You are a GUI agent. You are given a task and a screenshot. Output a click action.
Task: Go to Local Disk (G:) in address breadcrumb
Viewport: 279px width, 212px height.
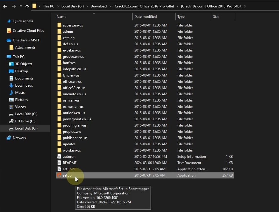pos(72,6)
